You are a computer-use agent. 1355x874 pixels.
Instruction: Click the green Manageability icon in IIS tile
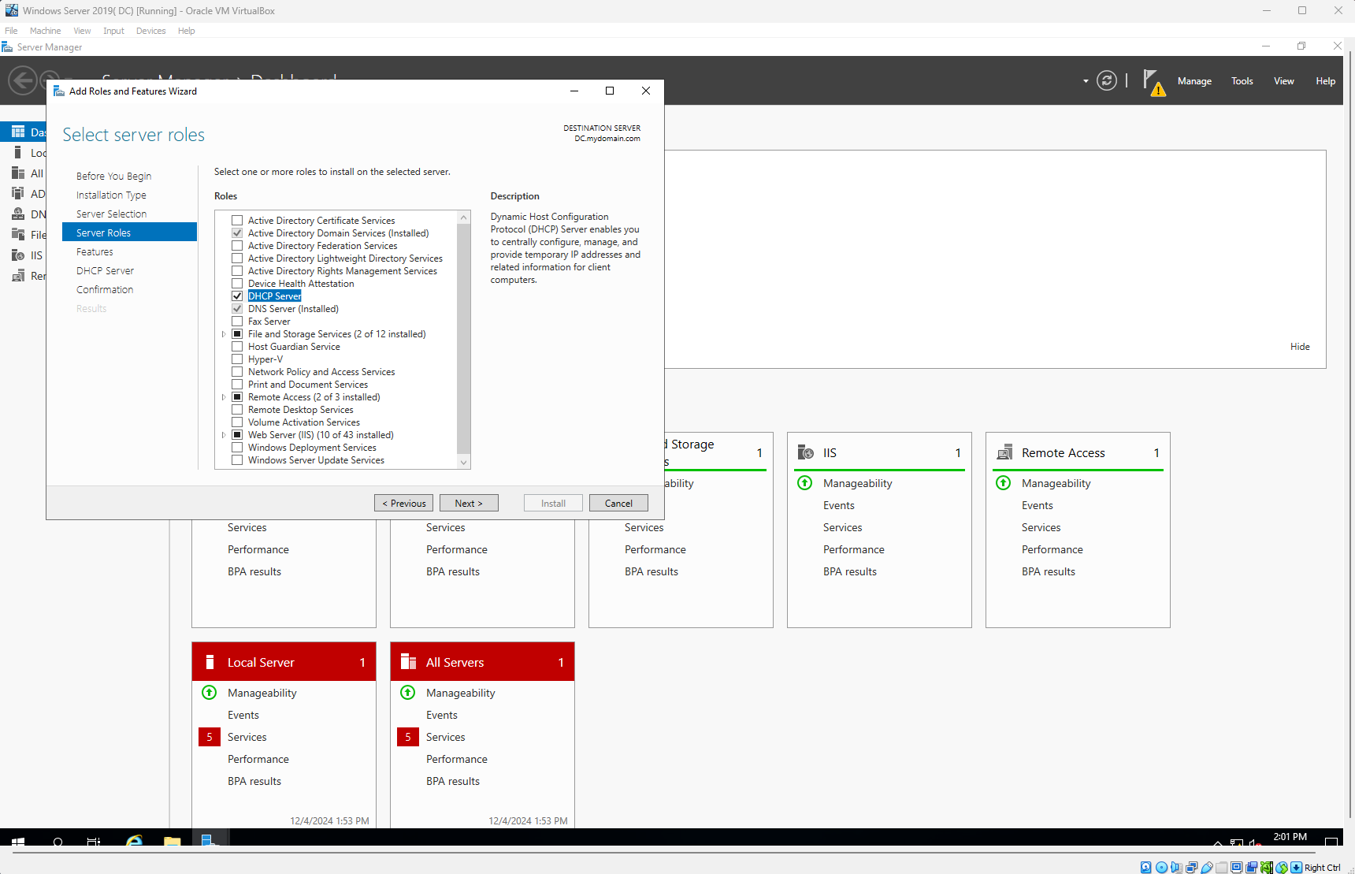coord(805,482)
